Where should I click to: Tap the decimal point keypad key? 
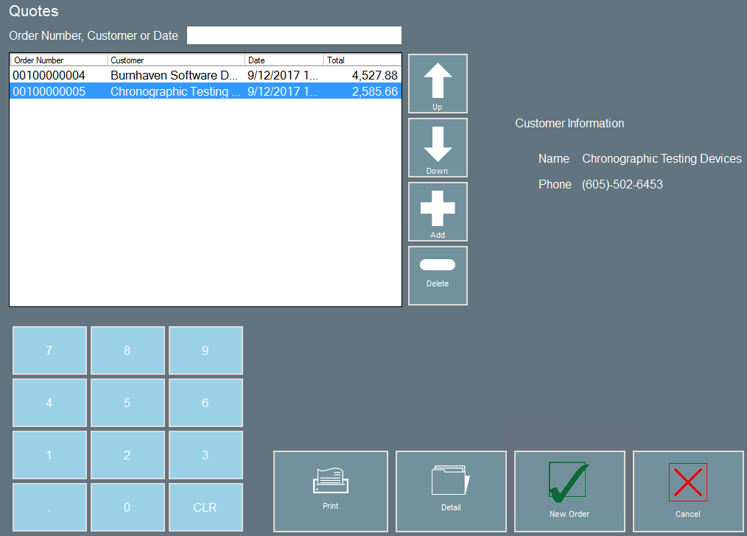pyautogui.click(x=49, y=507)
